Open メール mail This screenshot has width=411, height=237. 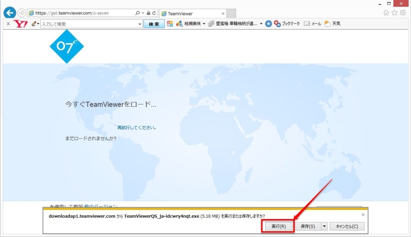[312, 23]
